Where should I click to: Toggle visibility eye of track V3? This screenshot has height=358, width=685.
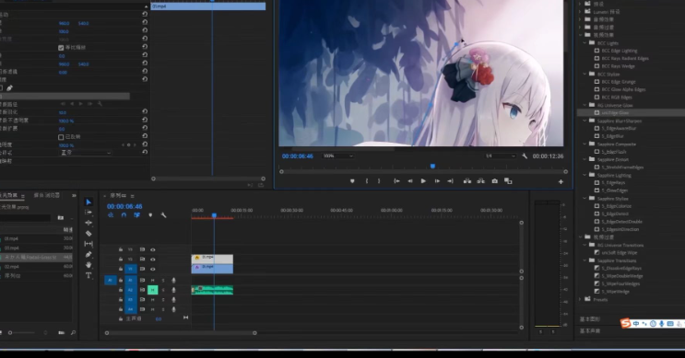click(152, 249)
